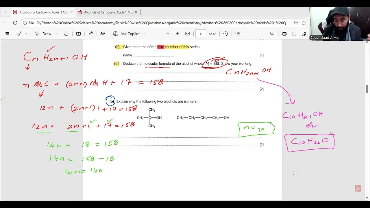Close the Alcohols & Carboxylic Acids 1 MS tab

click(x=136, y=12)
